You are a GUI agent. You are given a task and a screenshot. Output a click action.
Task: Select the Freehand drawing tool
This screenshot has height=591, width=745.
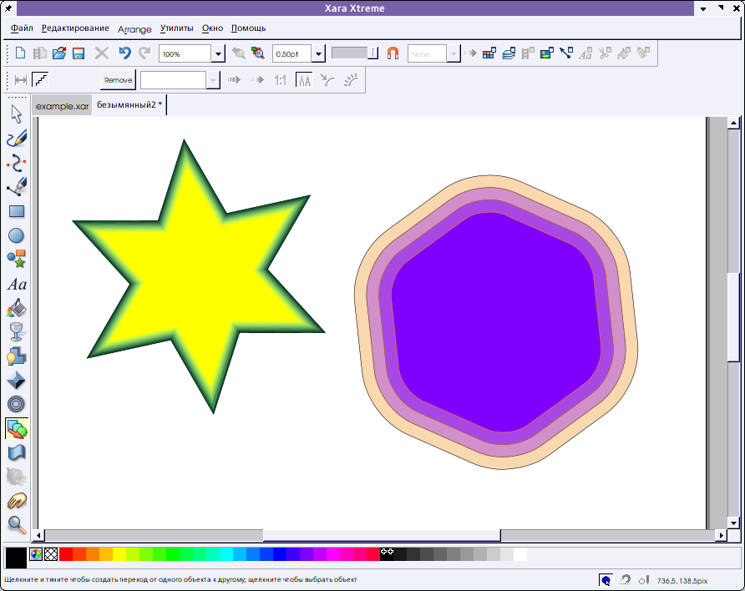(17, 138)
